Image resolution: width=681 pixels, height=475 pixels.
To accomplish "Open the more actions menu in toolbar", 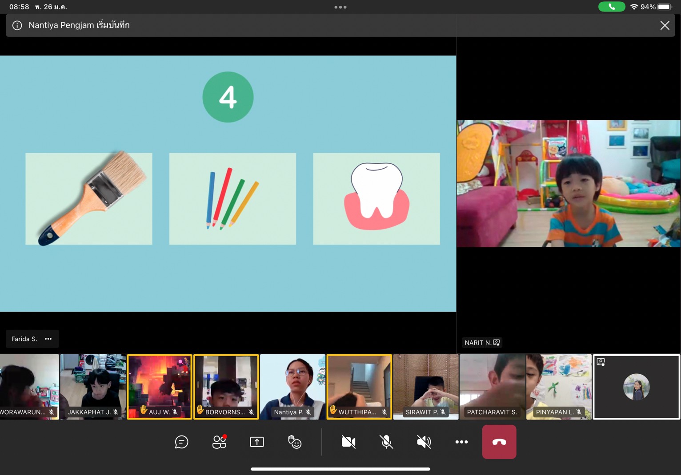I will (x=461, y=442).
